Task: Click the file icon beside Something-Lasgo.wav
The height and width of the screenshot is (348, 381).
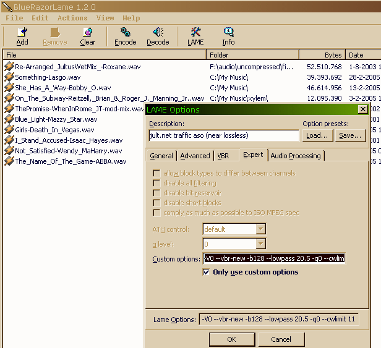Action: click(x=9, y=77)
